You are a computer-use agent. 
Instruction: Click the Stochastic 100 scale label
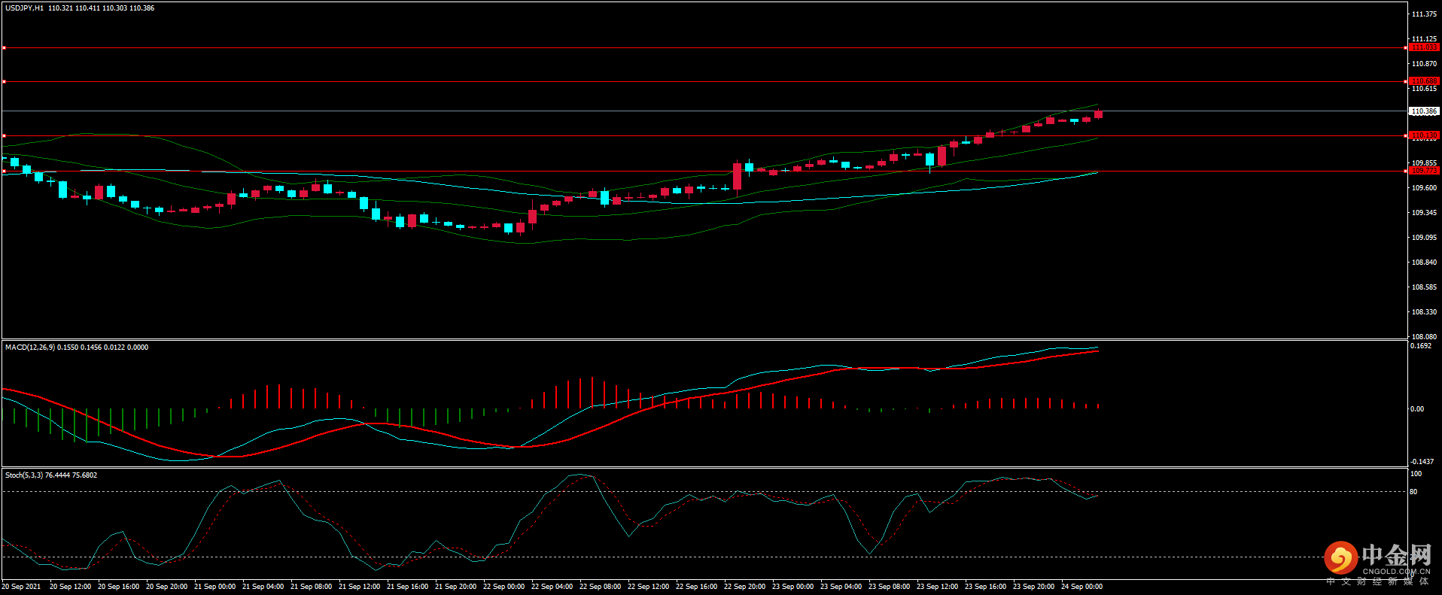[x=1416, y=474]
